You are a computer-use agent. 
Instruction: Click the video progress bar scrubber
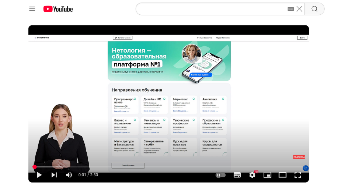click(x=35, y=167)
